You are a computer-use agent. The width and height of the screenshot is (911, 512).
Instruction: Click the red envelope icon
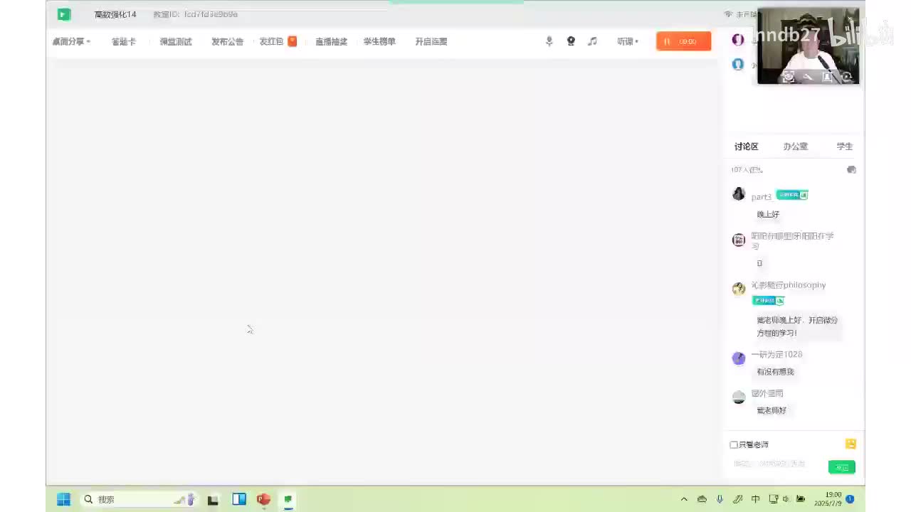[292, 41]
